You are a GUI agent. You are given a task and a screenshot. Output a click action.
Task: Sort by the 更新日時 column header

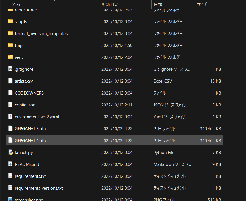[x=110, y=5]
